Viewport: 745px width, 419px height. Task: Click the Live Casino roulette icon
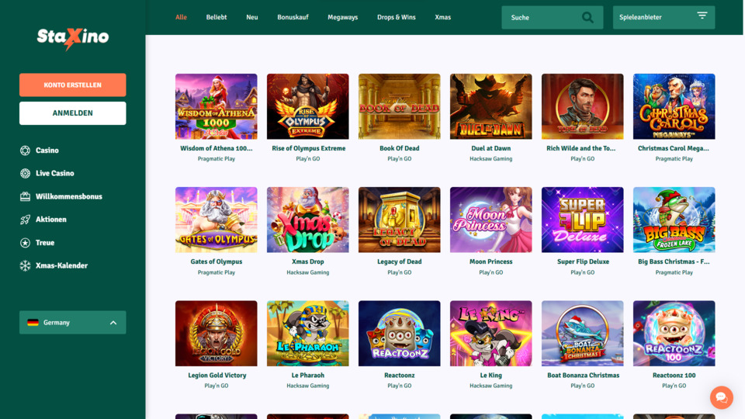[25, 173]
